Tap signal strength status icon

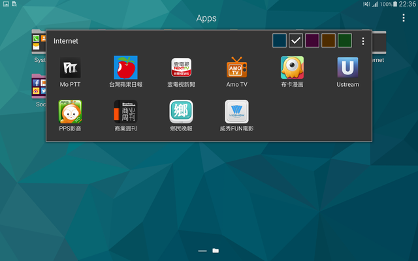pyautogui.click(x=375, y=4)
